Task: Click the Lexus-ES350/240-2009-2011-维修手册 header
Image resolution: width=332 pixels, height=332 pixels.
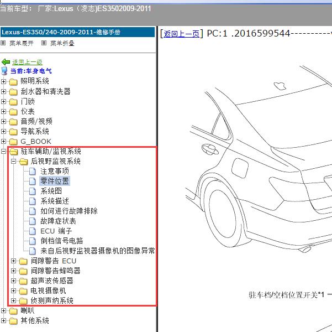Action: tap(77, 32)
